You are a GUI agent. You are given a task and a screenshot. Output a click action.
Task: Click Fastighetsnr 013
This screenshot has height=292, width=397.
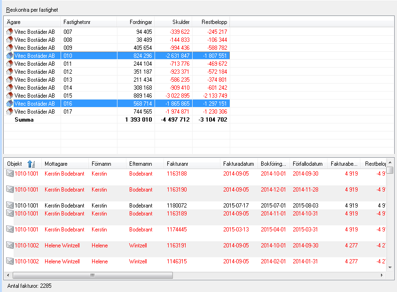[x=68, y=79]
